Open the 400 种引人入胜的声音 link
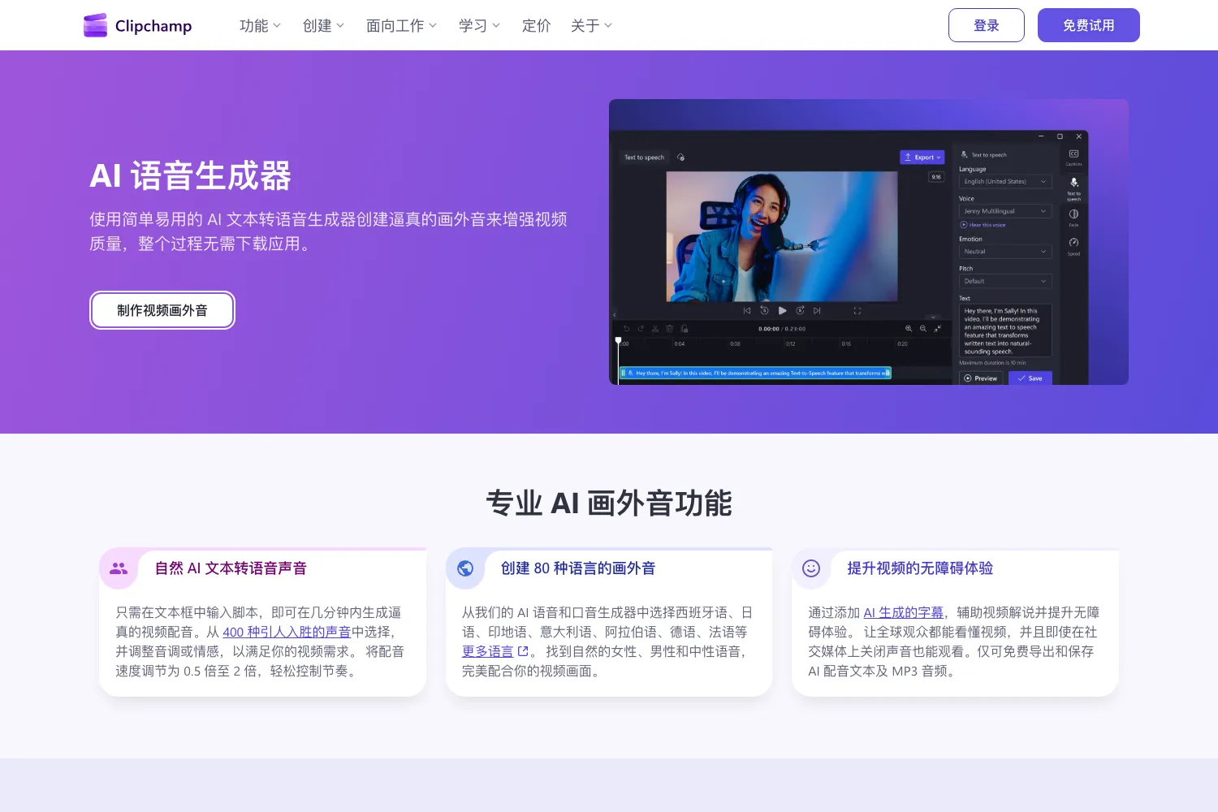1218x812 pixels. (287, 632)
